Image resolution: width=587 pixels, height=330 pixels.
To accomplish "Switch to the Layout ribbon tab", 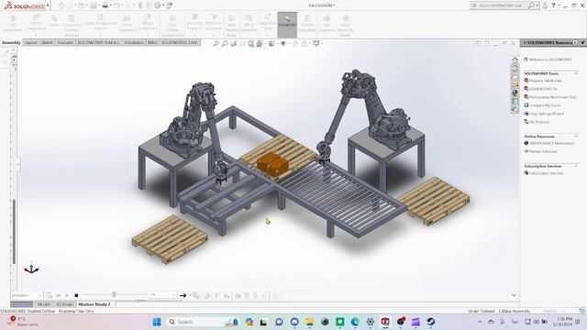I will (30, 43).
